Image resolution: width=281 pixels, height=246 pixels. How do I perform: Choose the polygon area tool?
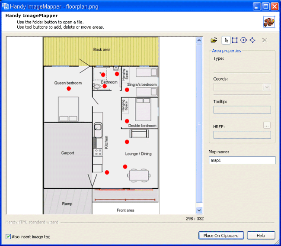[252, 40]
